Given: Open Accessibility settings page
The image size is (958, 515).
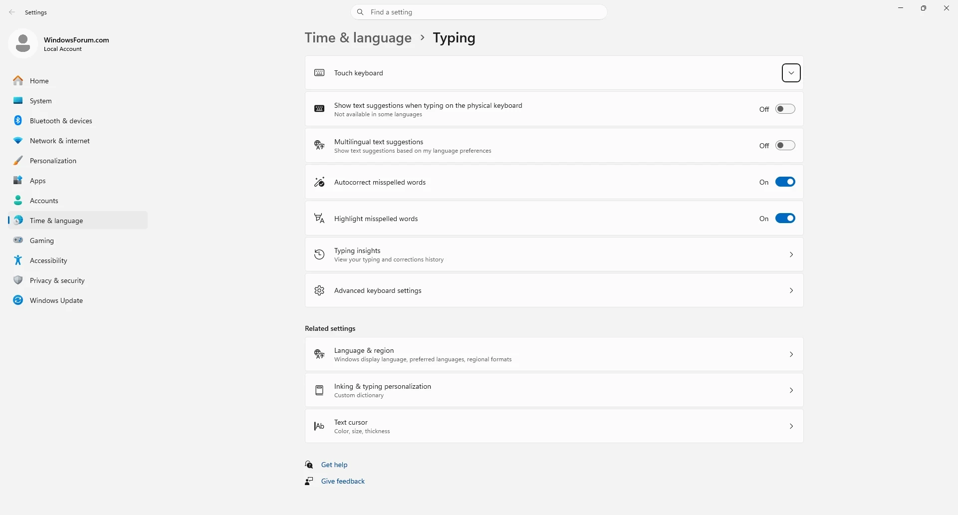Looking at the screenshot, I should click(x=78, y=260).
